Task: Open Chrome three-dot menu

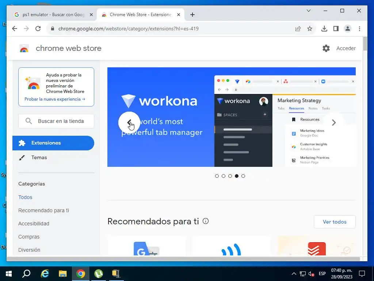Action: 359,29
